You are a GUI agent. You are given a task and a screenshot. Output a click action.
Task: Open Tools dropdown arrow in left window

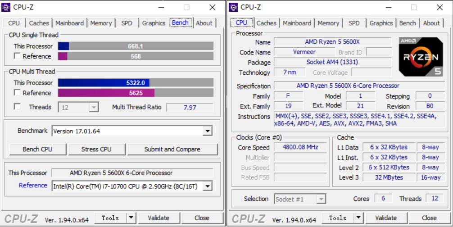[x=131, y=218]
